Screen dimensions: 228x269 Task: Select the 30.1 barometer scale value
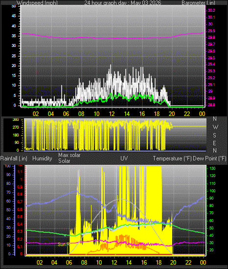tap(211, 17)
